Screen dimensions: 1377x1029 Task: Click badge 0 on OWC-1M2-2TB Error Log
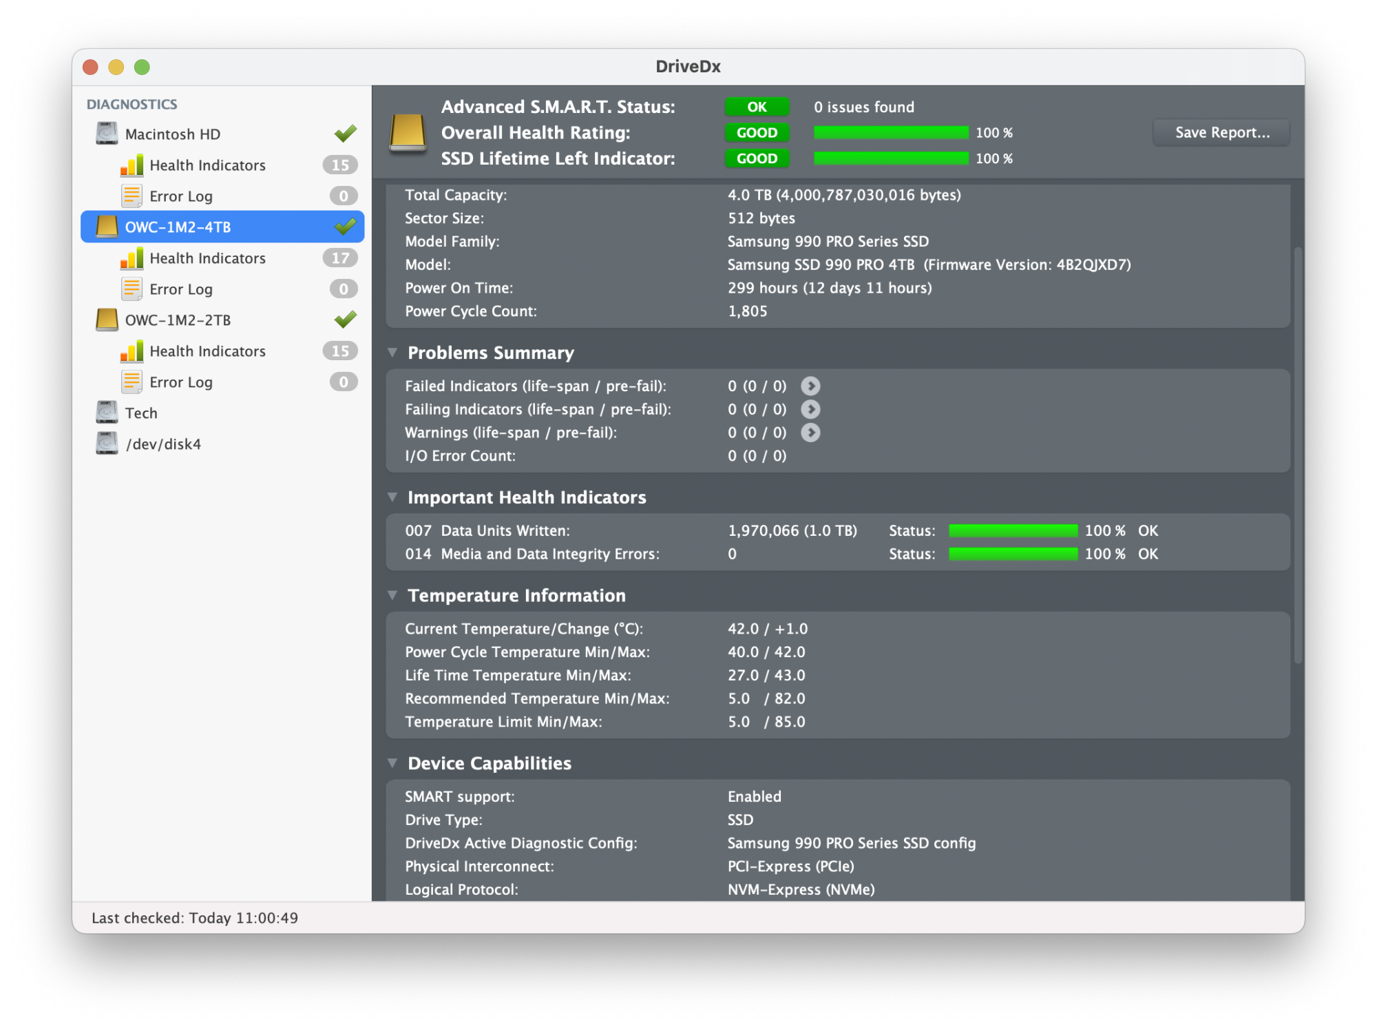pos(344,382)
